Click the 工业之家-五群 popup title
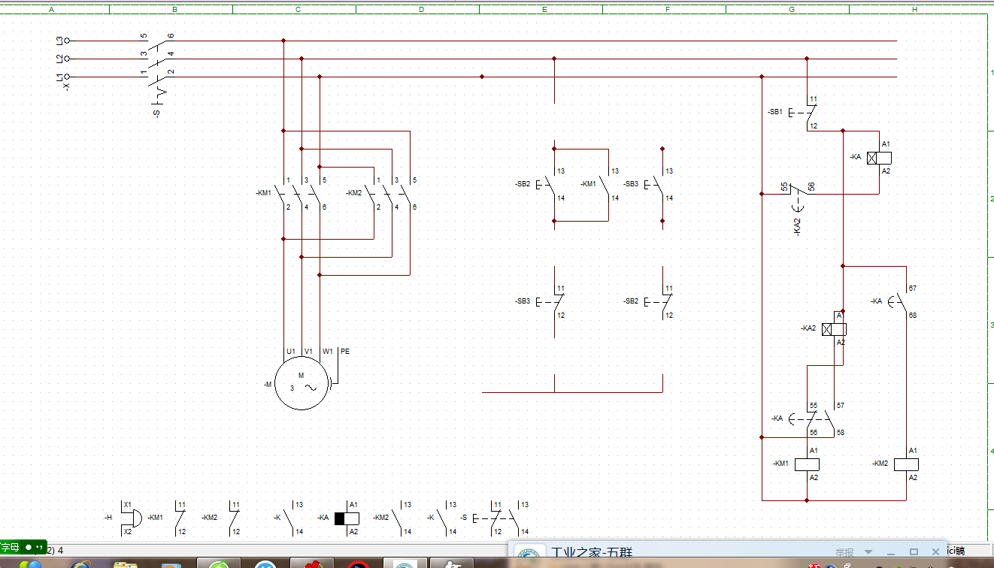The width and height of the screenshot is (994, 568). coord(591,554)
